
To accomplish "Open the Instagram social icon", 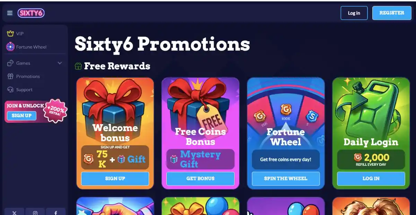I will point(35,213).
